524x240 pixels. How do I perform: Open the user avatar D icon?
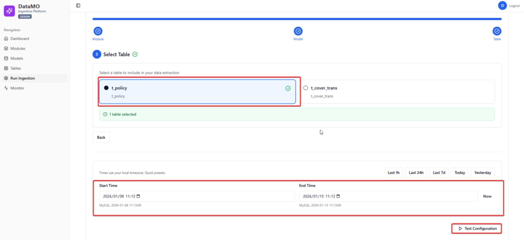point(502,6)
